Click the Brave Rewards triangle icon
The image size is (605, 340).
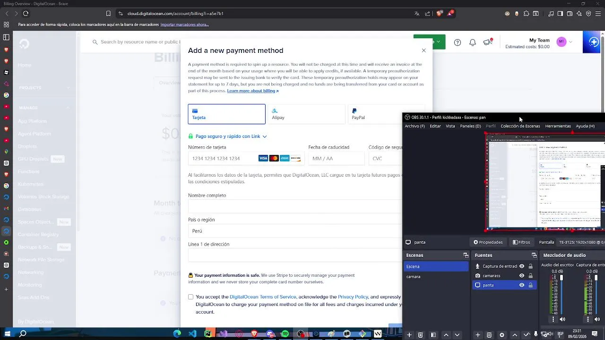(450, 13)
